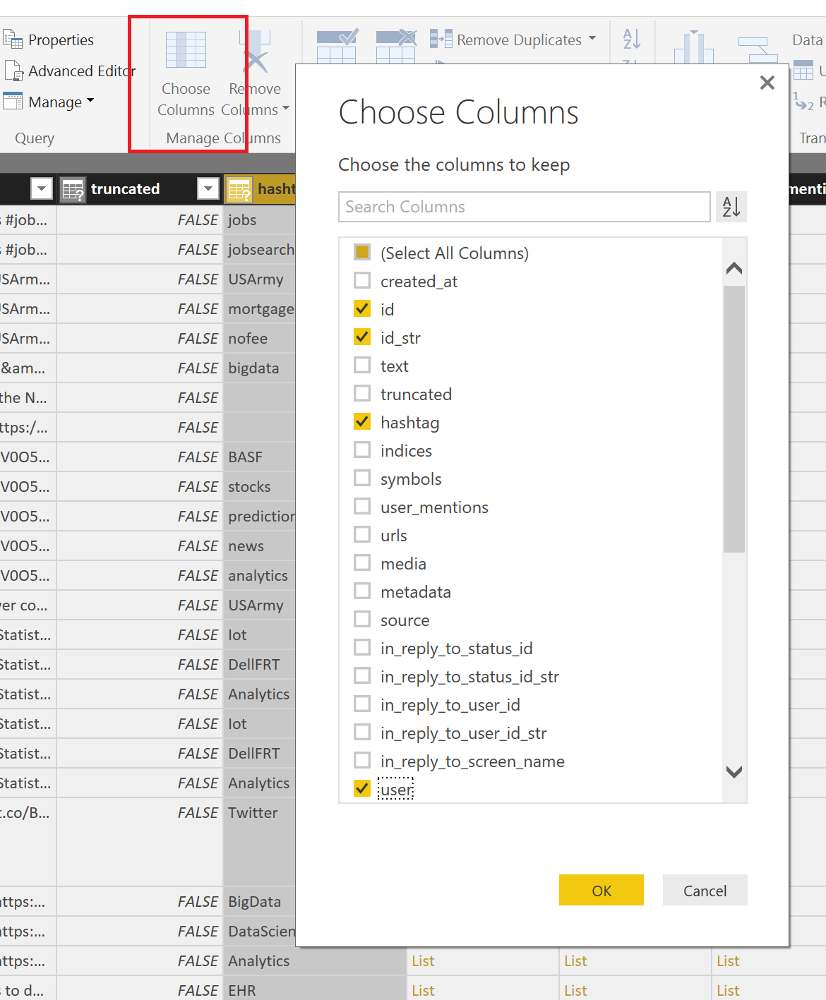Expand the Manage dropdown menu
826x1000 pixels.
pos(90,102)
